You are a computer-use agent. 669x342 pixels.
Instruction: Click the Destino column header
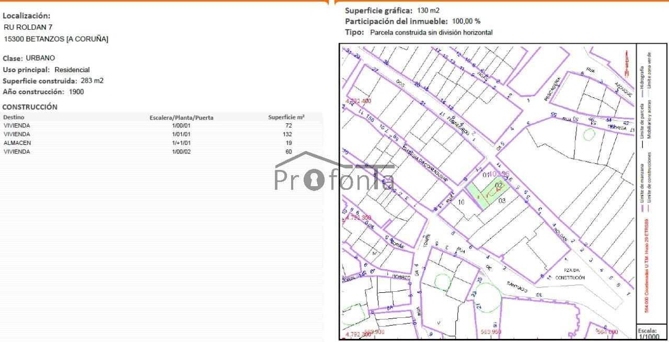(14, 118)
